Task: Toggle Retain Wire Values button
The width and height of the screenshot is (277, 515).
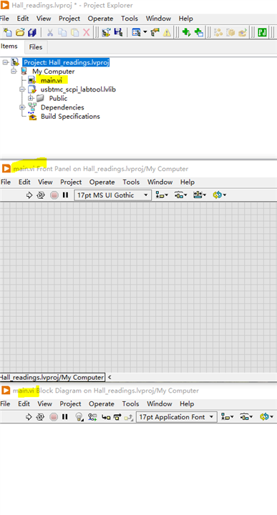Action: click(92, 417)
